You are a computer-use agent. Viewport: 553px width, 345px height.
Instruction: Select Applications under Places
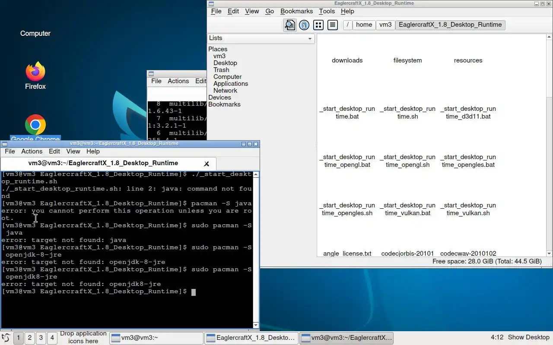(x=231, y=84)
